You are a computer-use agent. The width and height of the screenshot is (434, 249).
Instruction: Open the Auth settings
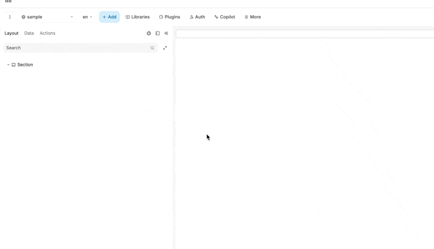click(x=197, y=17)
